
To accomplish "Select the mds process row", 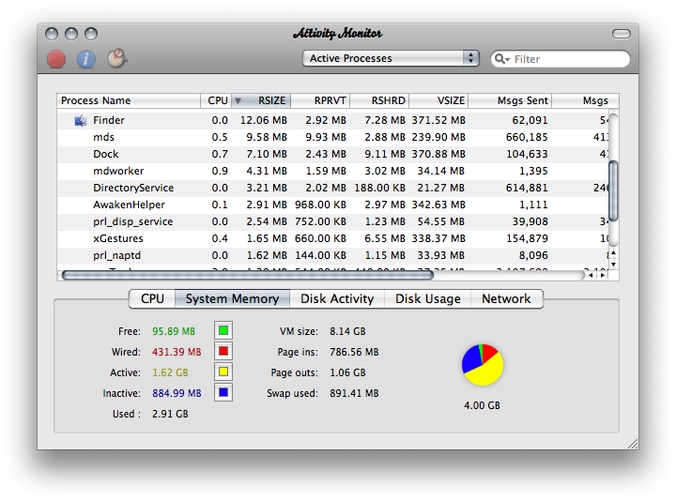I will tap(332, 137).
